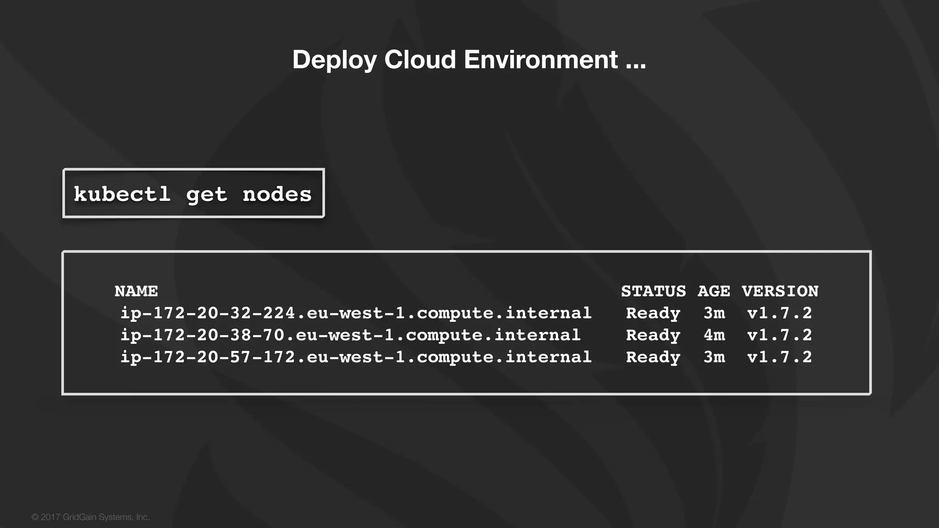Click v1.7.2 version in ip-172-20-32-224 row
Screen dimensions: 939x528
779,313
